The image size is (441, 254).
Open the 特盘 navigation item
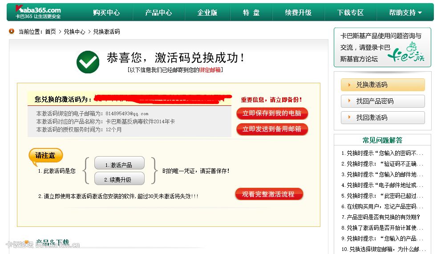pyautogui.click(x=251, y=12)
